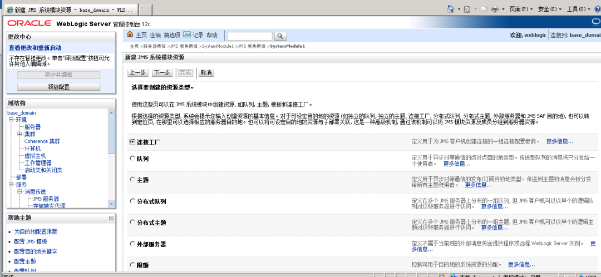Collapse the 环境 tree node
The image size is (601, 277).
[x=11, y=120]
